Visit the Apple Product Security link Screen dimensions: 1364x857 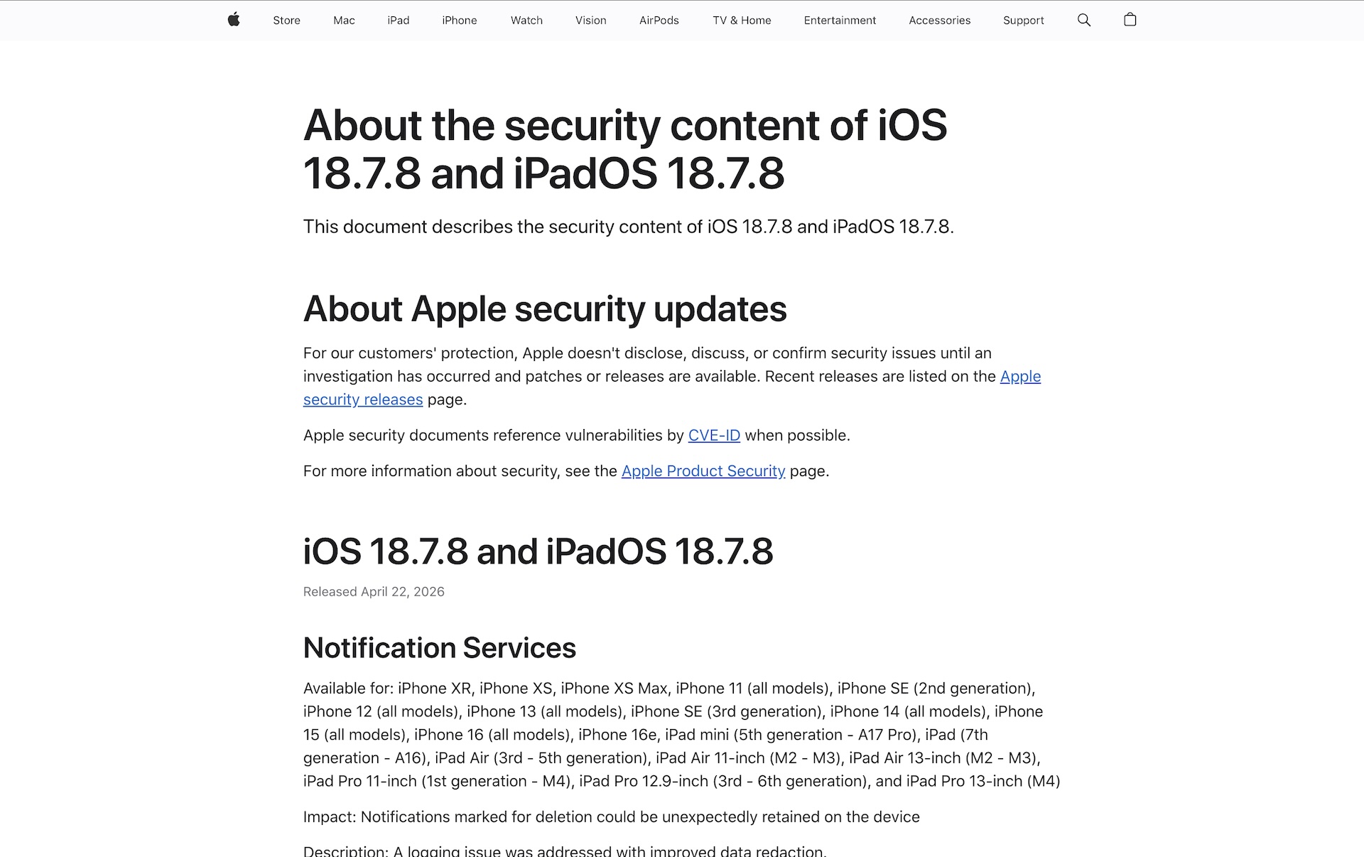click(703, 471)
